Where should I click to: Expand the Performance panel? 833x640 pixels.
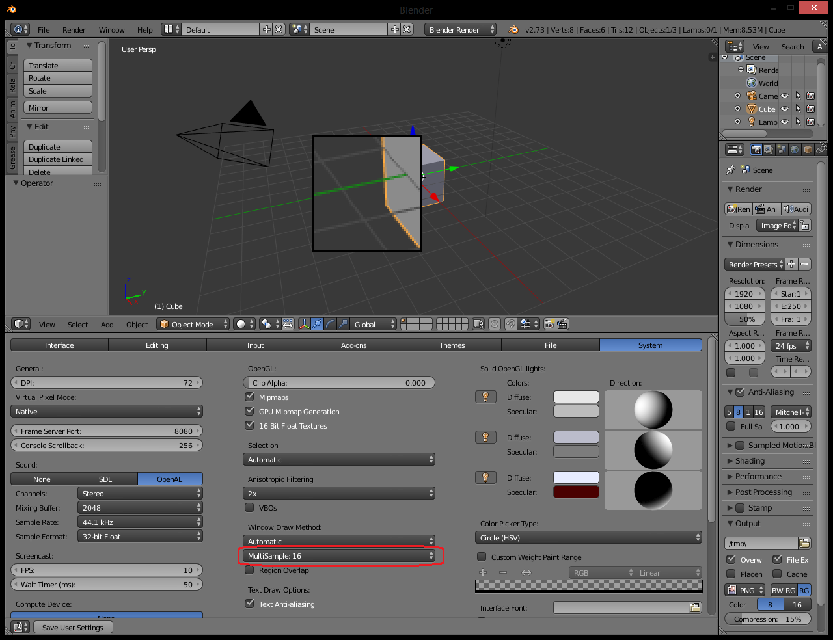click(758, 477)
